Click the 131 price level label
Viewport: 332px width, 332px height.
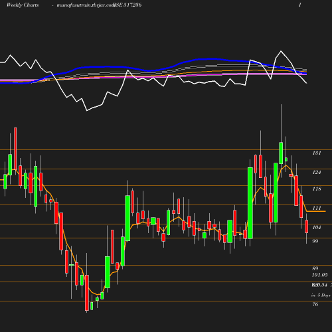317,153
